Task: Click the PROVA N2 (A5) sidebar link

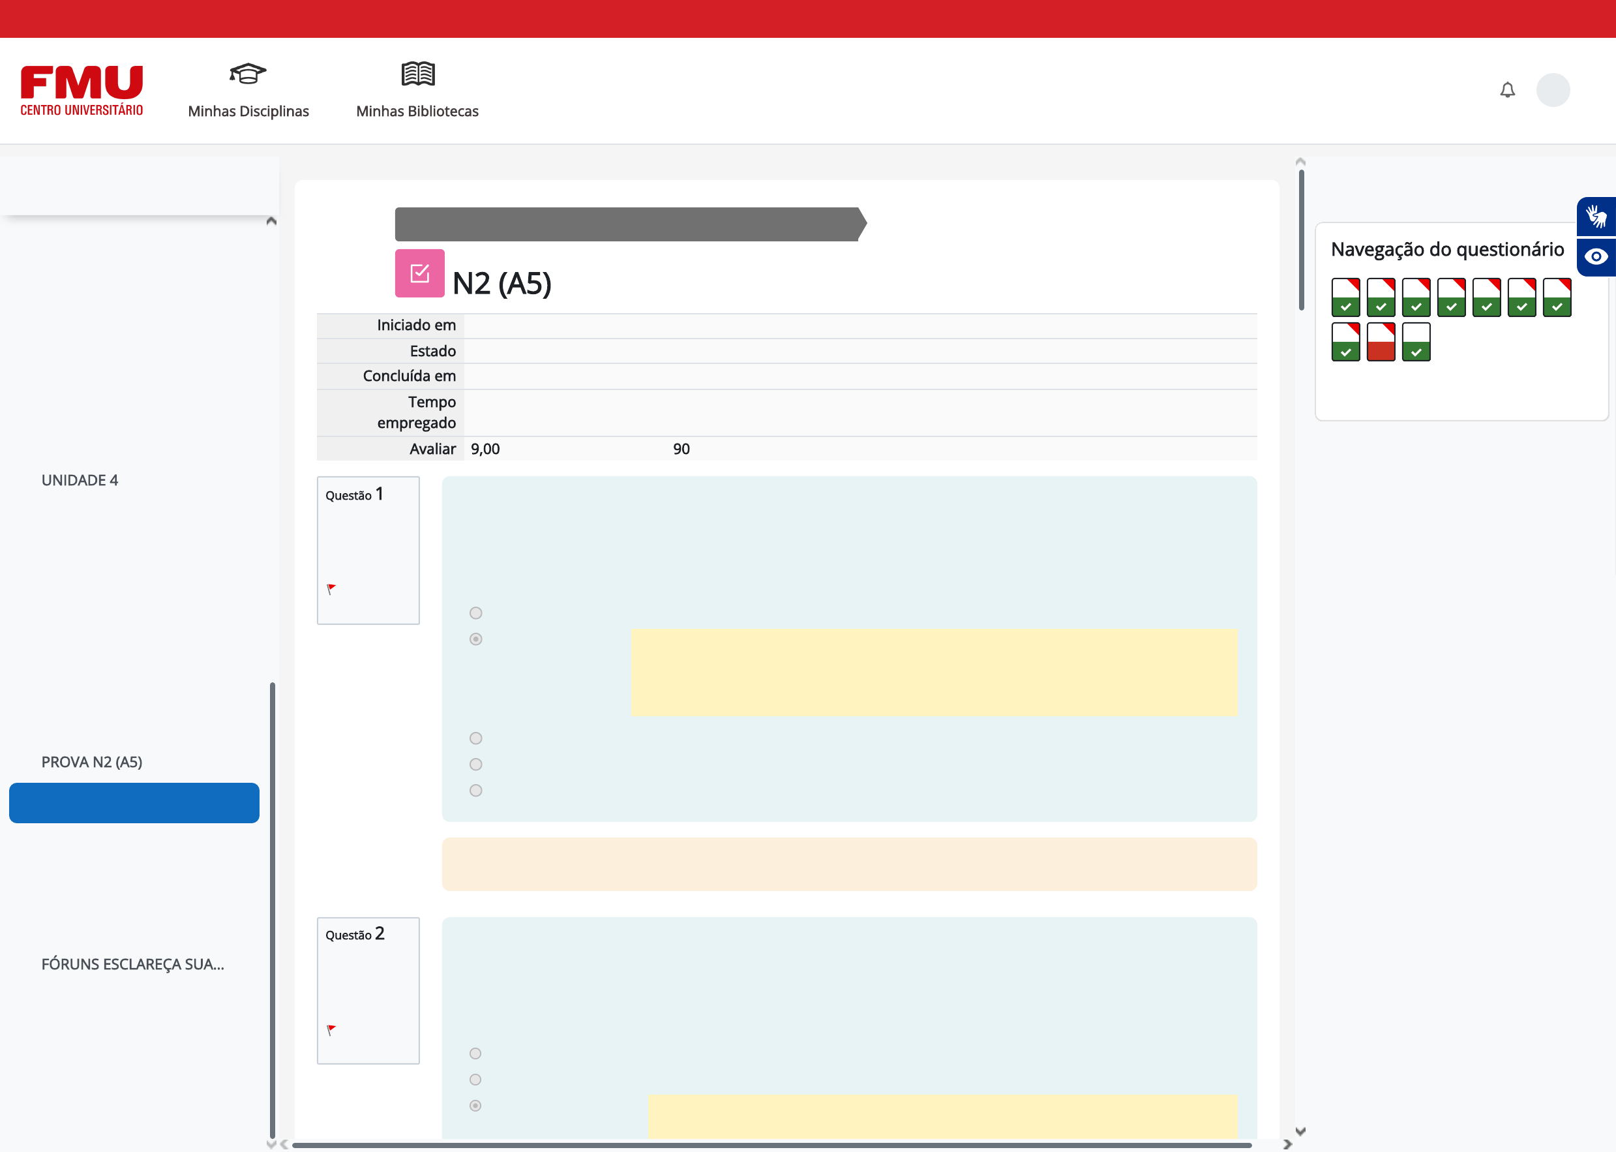Action: pos(91,762)
